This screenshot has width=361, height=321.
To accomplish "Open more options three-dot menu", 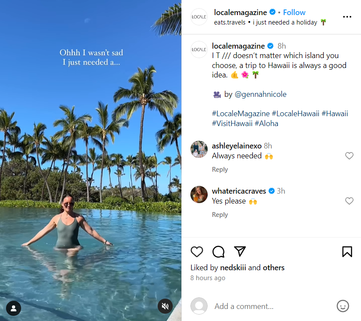I will tap(347, 17).
